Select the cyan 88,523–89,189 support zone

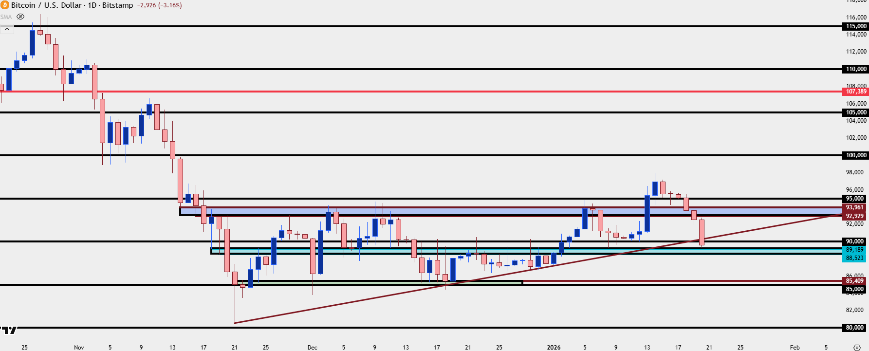(x=526, y=251)
